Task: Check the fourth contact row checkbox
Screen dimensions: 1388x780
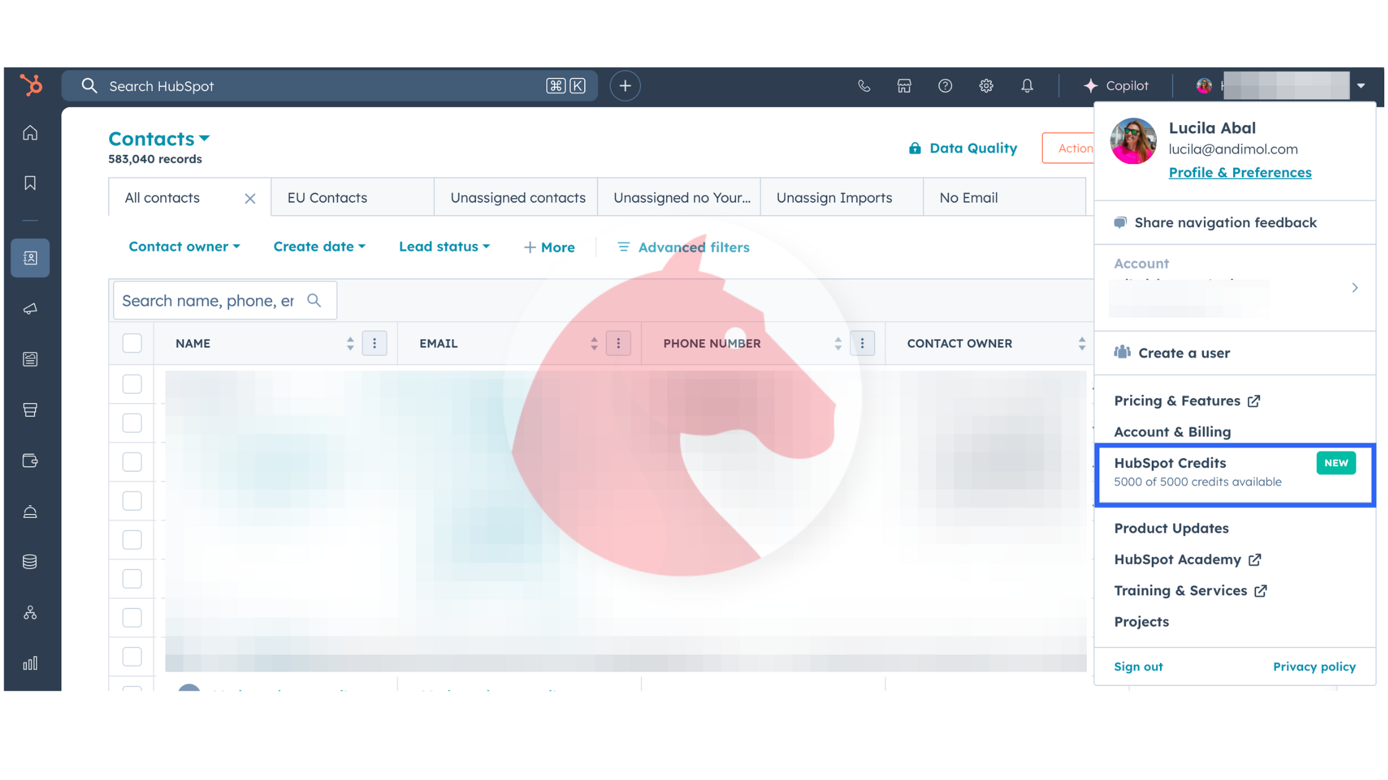Action: [x=132, y=501]
